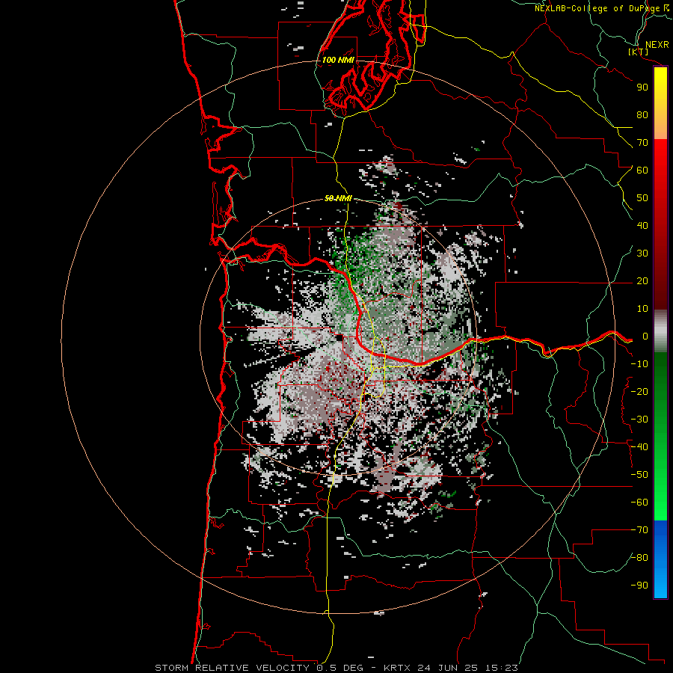Image resolution: width=673 pixels, height=673 pixels.
Task: Click the NEXLAB-College of DuPage credit text
Action: coord(601,8)
